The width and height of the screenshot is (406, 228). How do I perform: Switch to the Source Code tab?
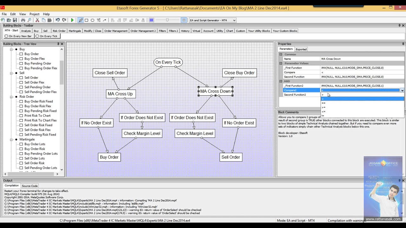point(29,186)
